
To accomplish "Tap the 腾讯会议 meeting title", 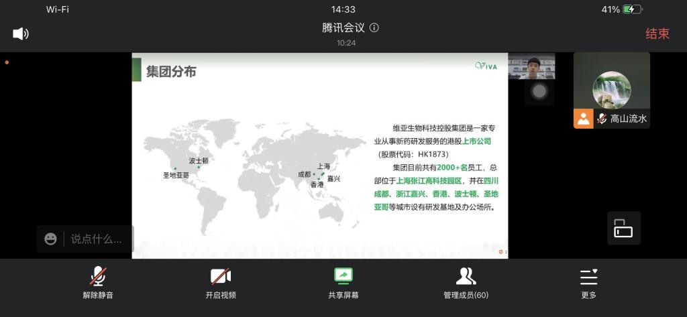I will (x=343, y=28).
